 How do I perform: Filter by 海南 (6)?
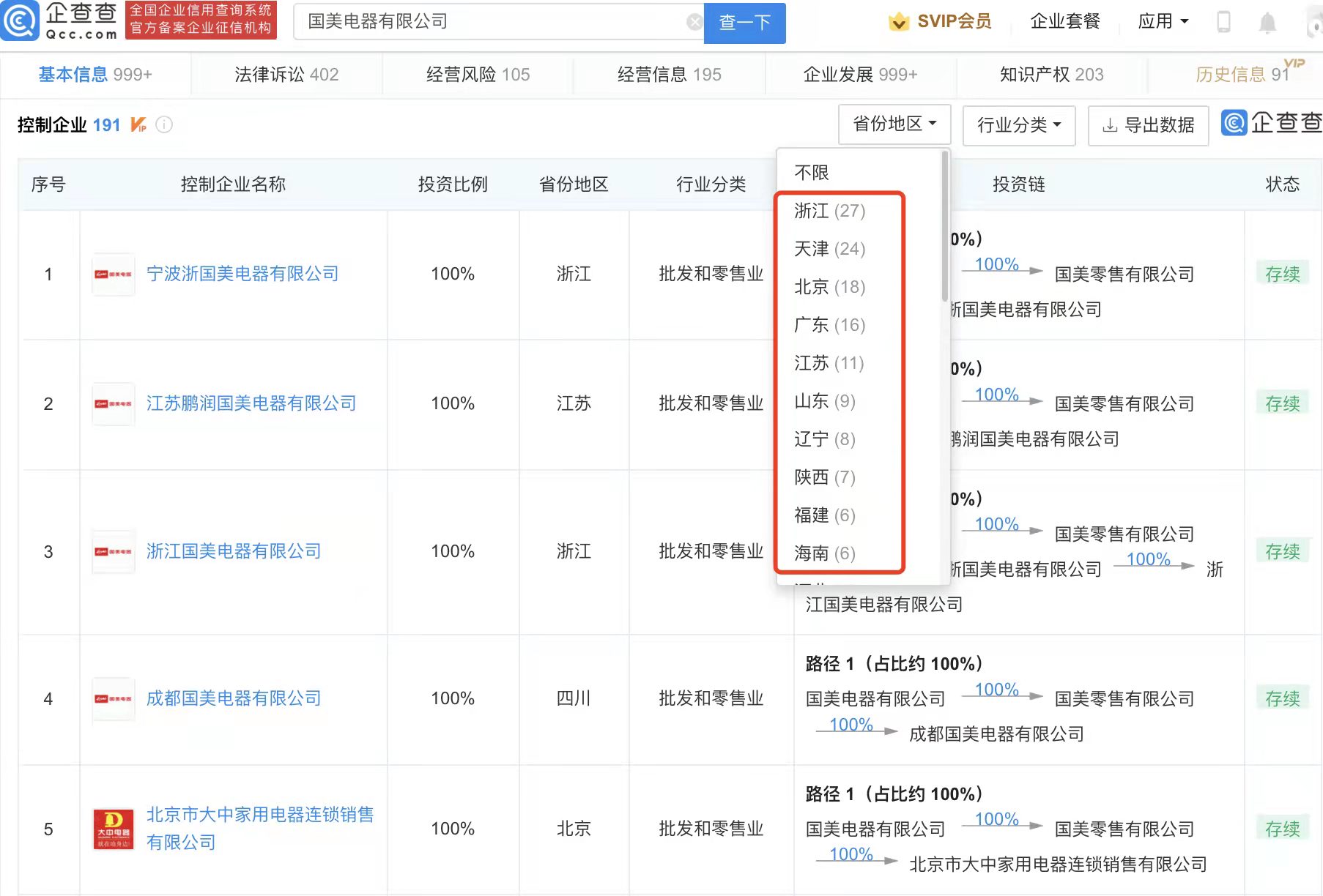(825, 553)
